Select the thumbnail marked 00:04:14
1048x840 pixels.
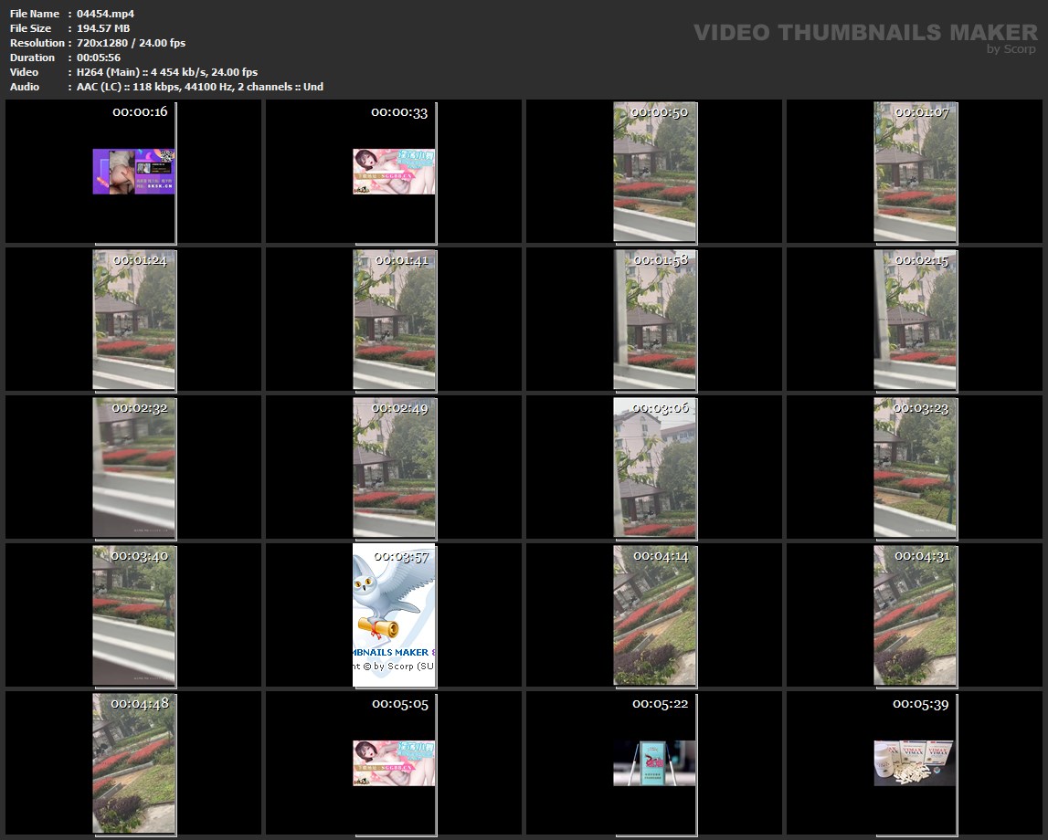654,615
